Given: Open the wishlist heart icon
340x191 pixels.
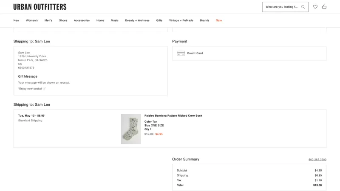Looking at the screenshot, I should click(x=315, y=7).
